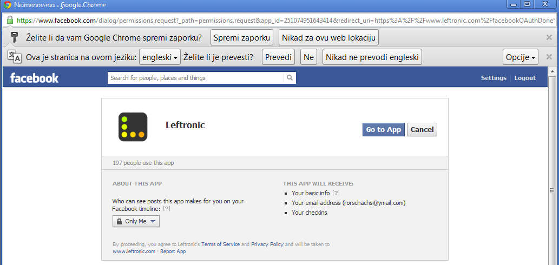Click the Leftronic app logo thumbnail

click(x=133, y=127)
